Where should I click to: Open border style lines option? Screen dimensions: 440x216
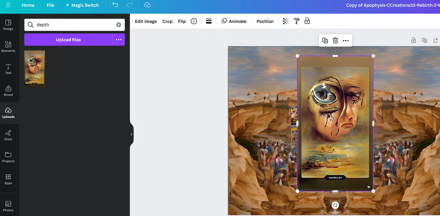pyautogui.click(x=209, y=21)
